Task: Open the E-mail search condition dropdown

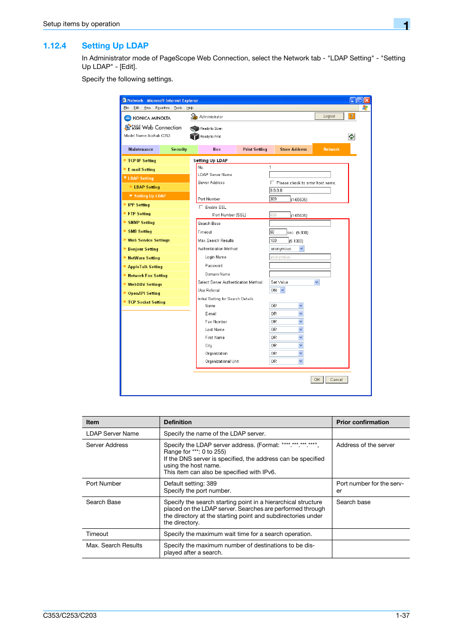Action: pos(301,314)
